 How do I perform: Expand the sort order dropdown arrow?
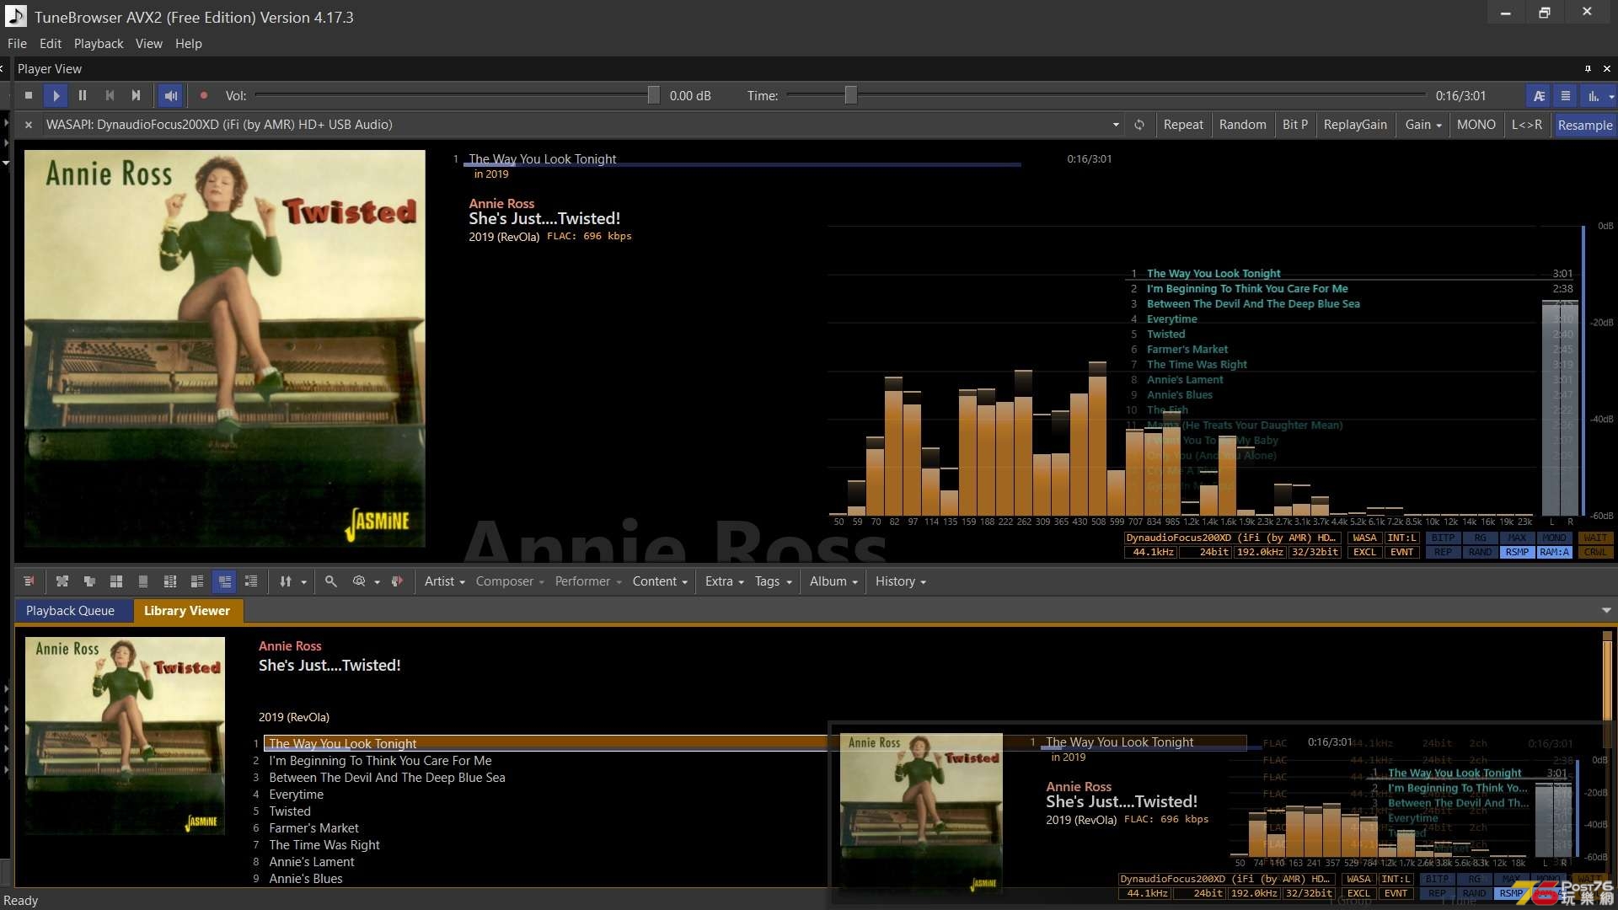[x=304, y=582]
